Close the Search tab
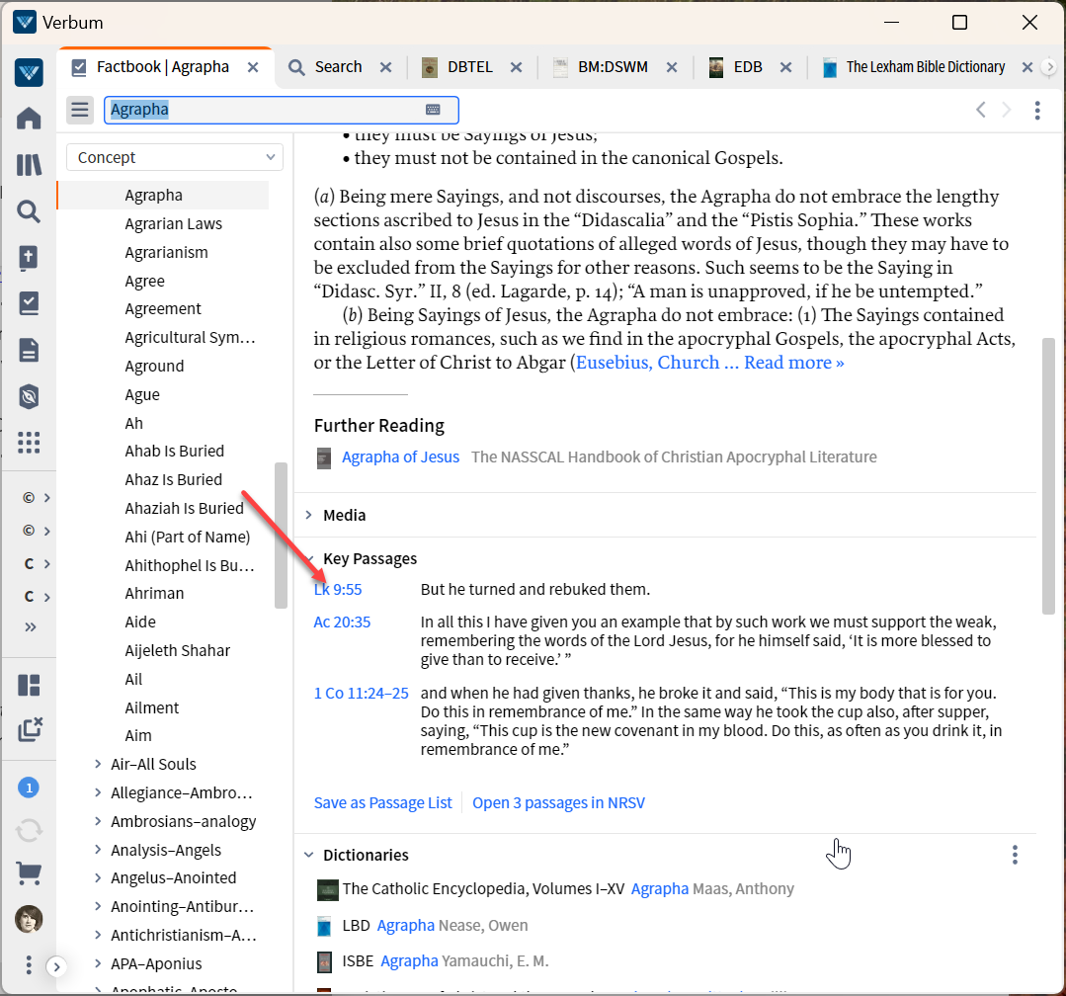Screen dimensions: 1066x996 pos(385,67)
